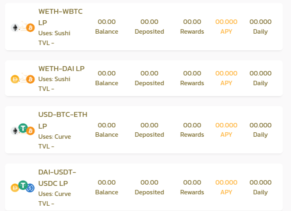This screenshot has height=211, width=291.
Task: Click the Ethereum icon in USD-BTC-ETH row
Action: [15, 131]
